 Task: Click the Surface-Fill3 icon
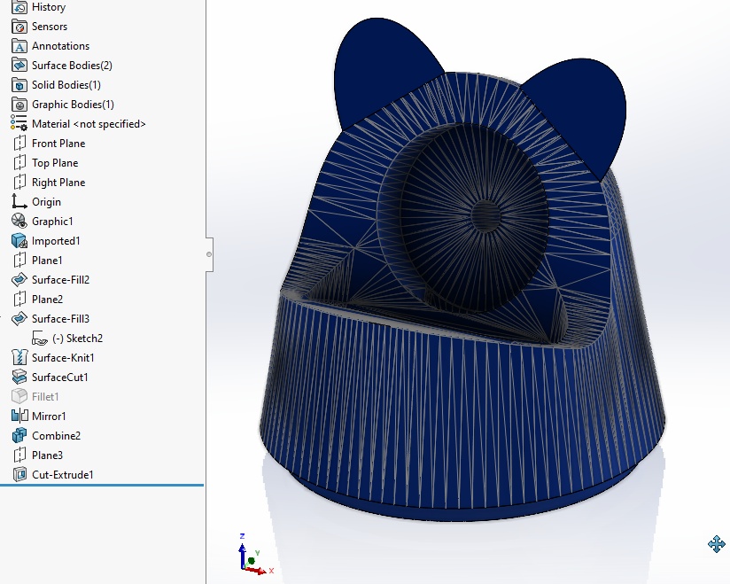click(19, 319)
